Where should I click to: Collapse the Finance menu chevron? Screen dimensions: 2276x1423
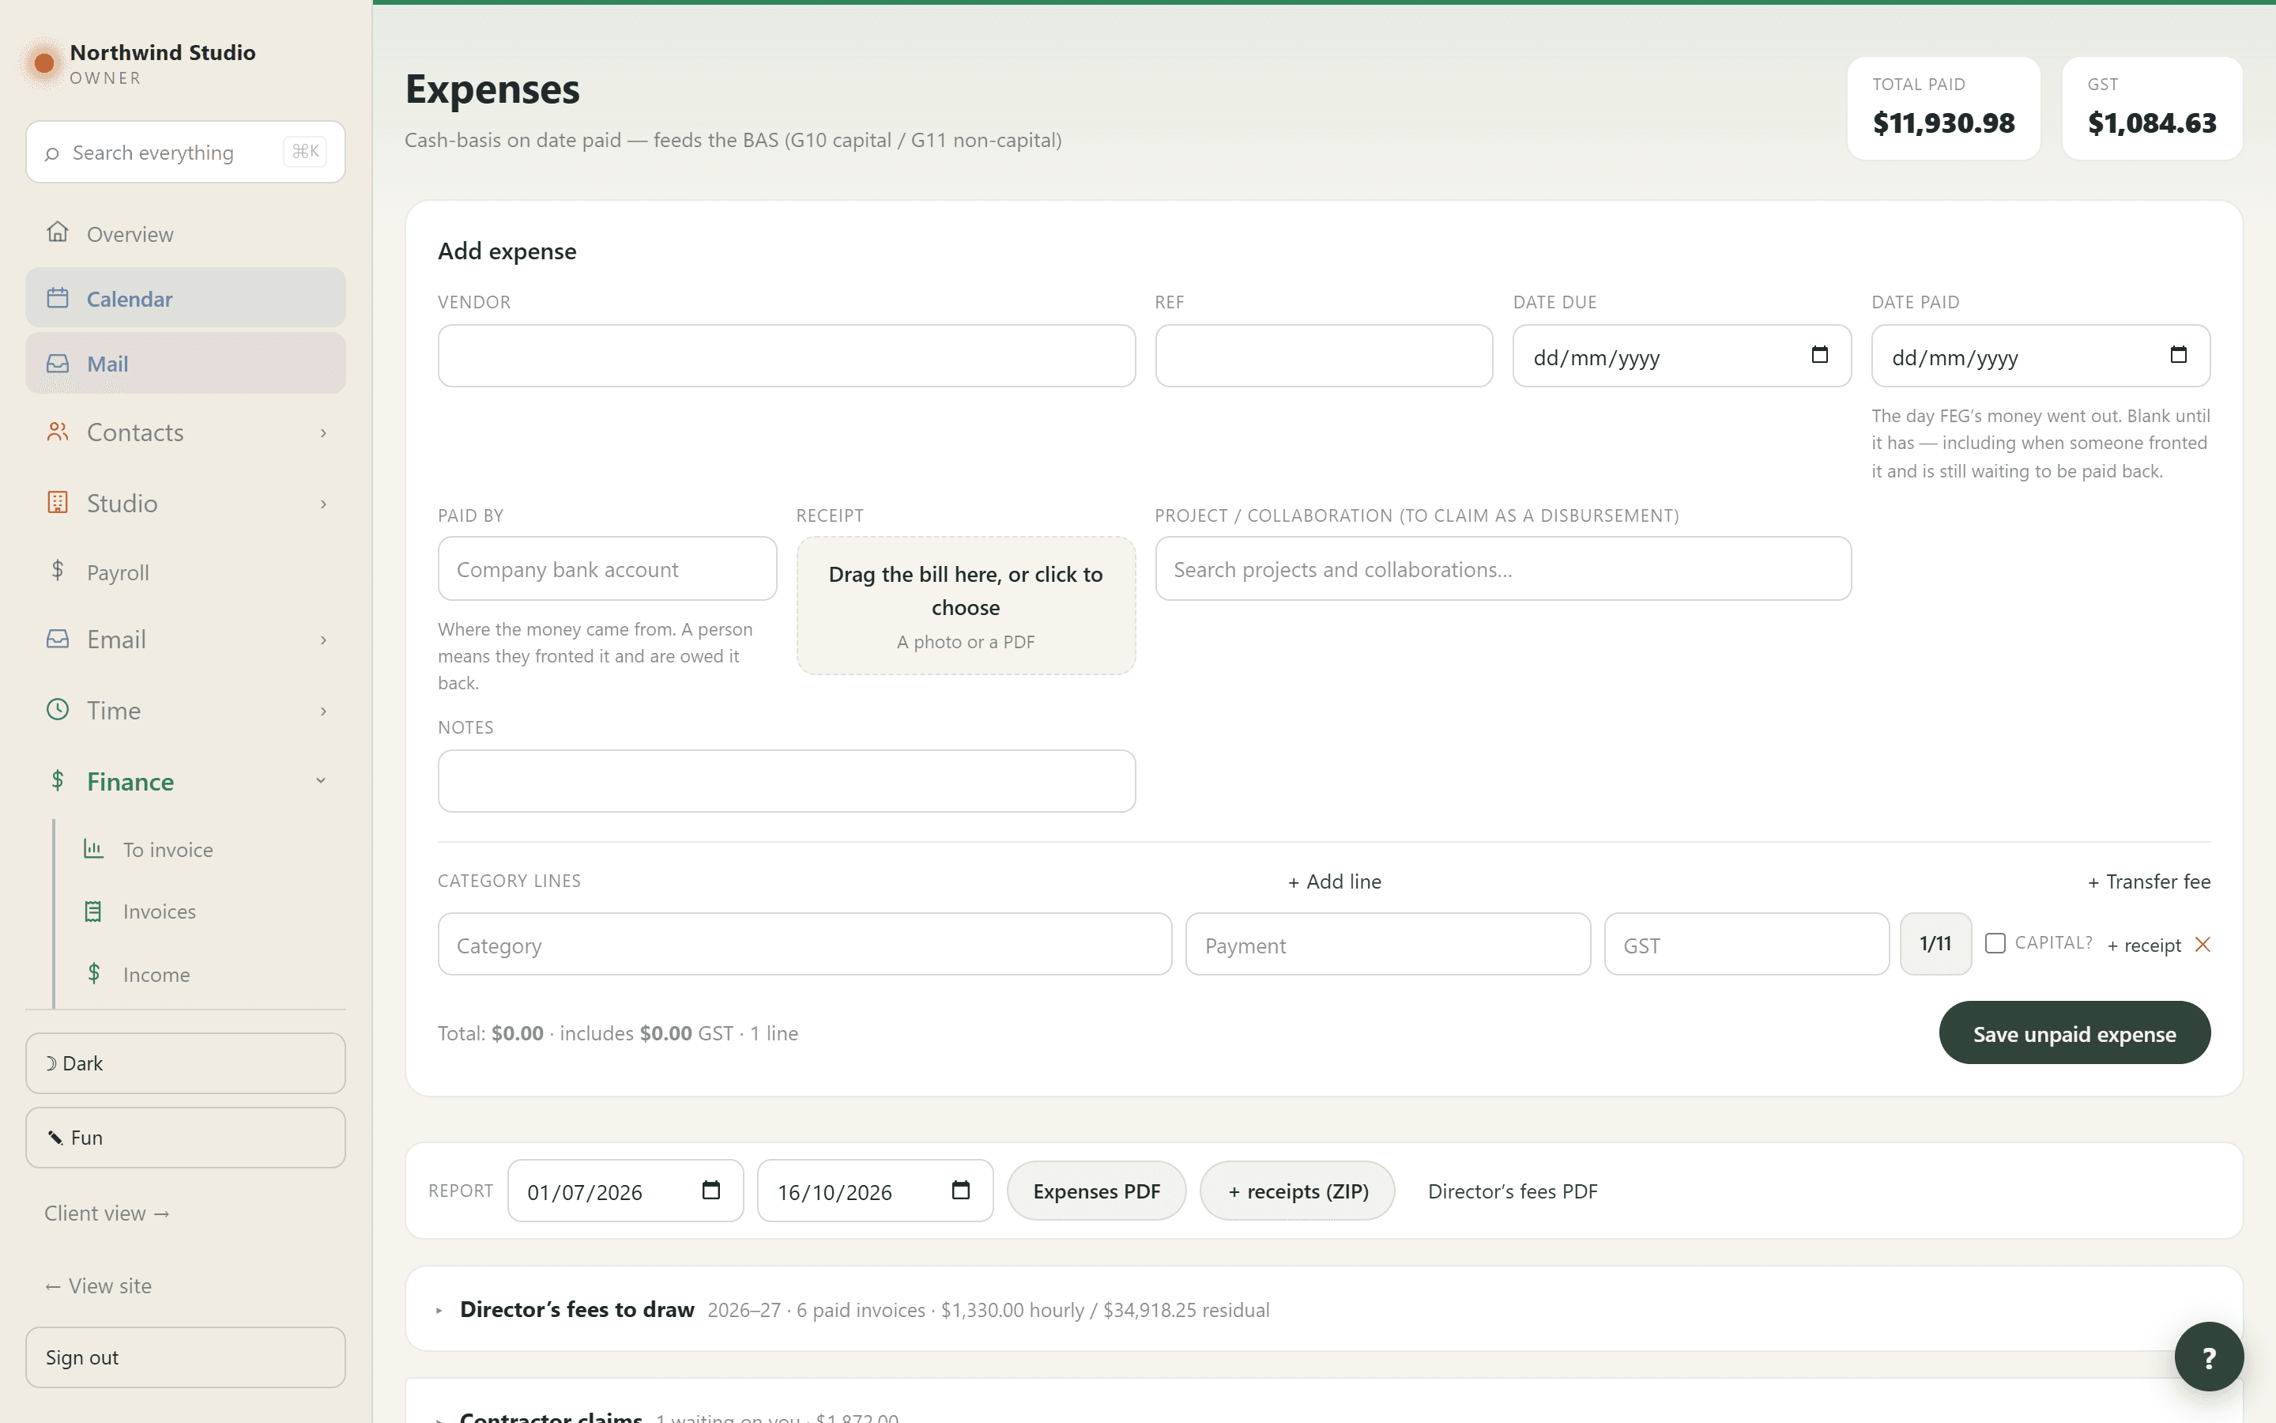tap(321, 781)
